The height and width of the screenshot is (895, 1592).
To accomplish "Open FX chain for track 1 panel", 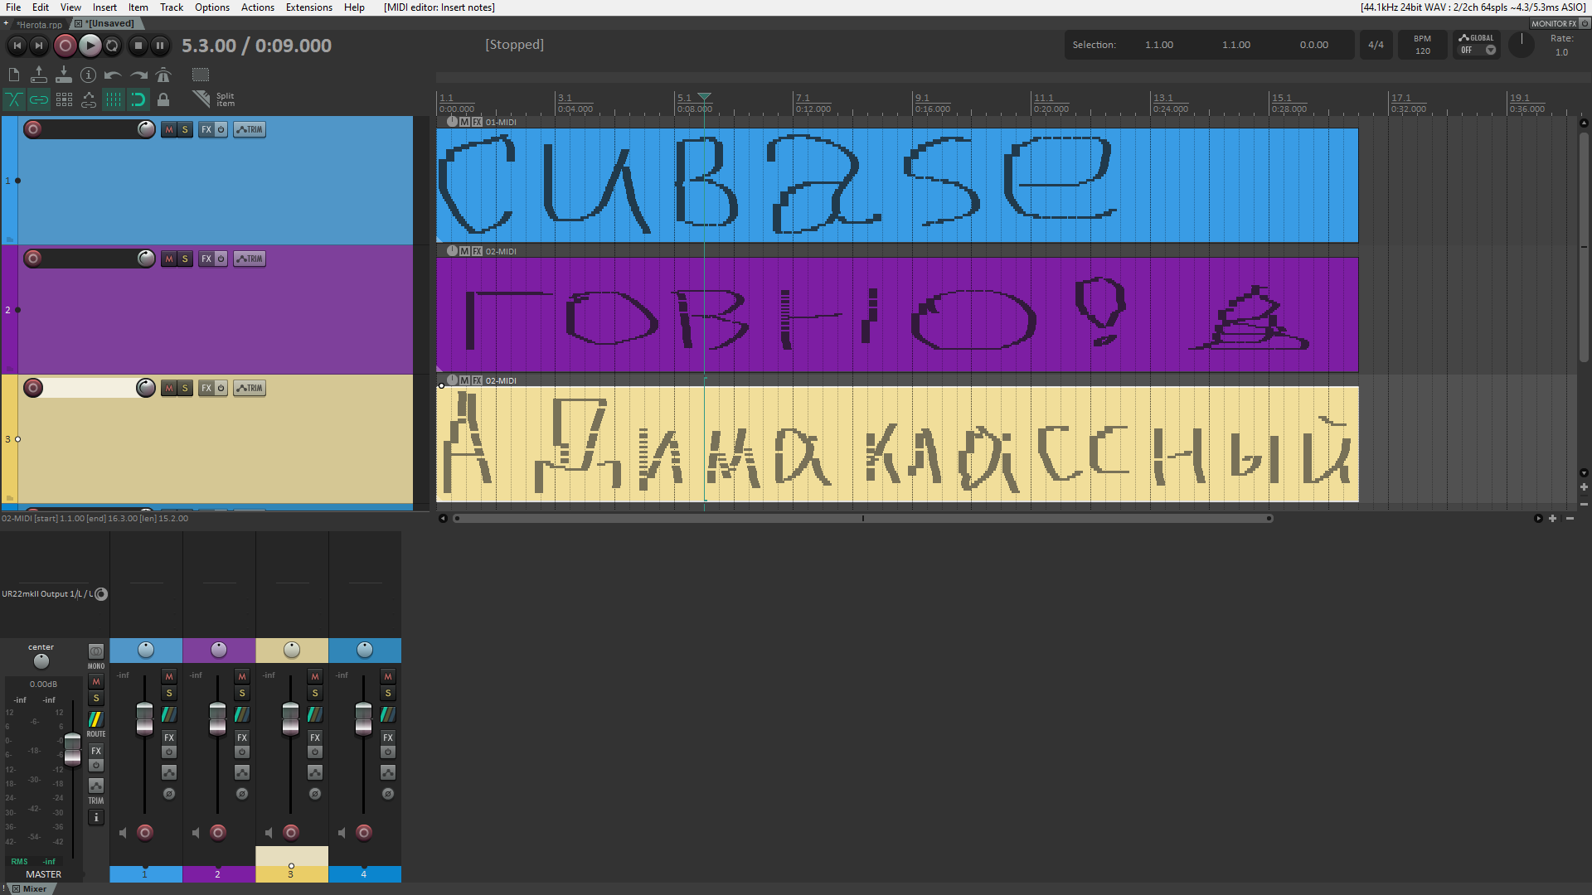I will [x=206, y=129].
